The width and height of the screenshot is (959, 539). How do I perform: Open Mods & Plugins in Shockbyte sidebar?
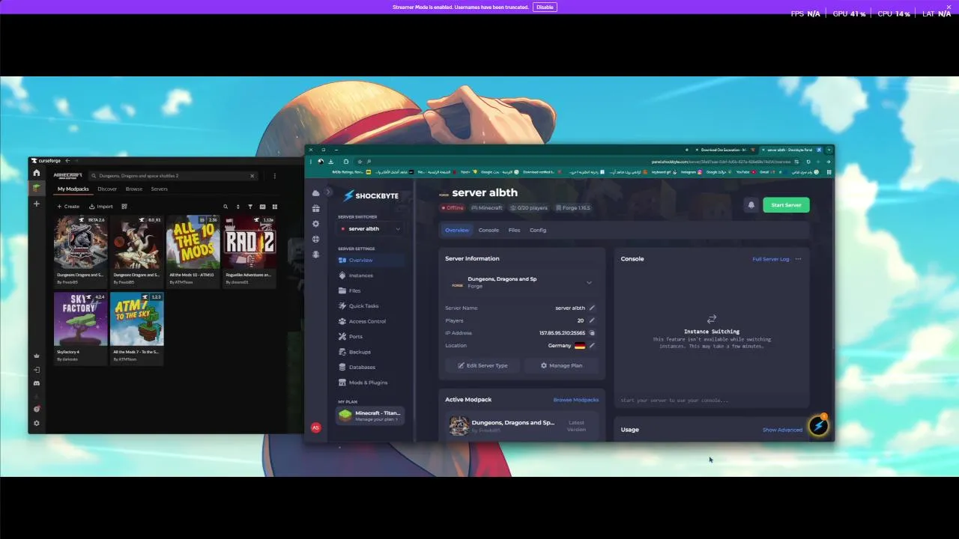[x=370, y=383]
